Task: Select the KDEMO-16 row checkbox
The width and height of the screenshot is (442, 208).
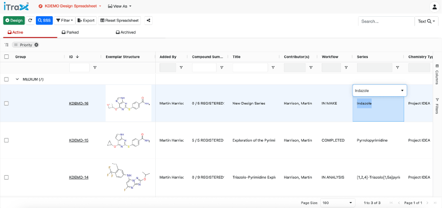Action: click(6, 104)
